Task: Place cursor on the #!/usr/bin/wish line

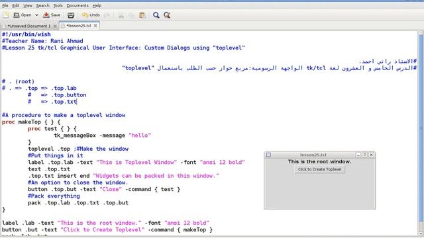Action: (x=26, y=34)
